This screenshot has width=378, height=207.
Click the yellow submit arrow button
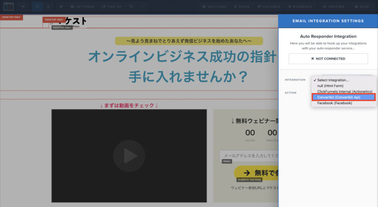point(256,172)
